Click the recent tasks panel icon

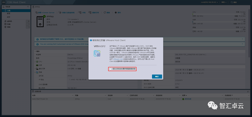pos(33,91)
